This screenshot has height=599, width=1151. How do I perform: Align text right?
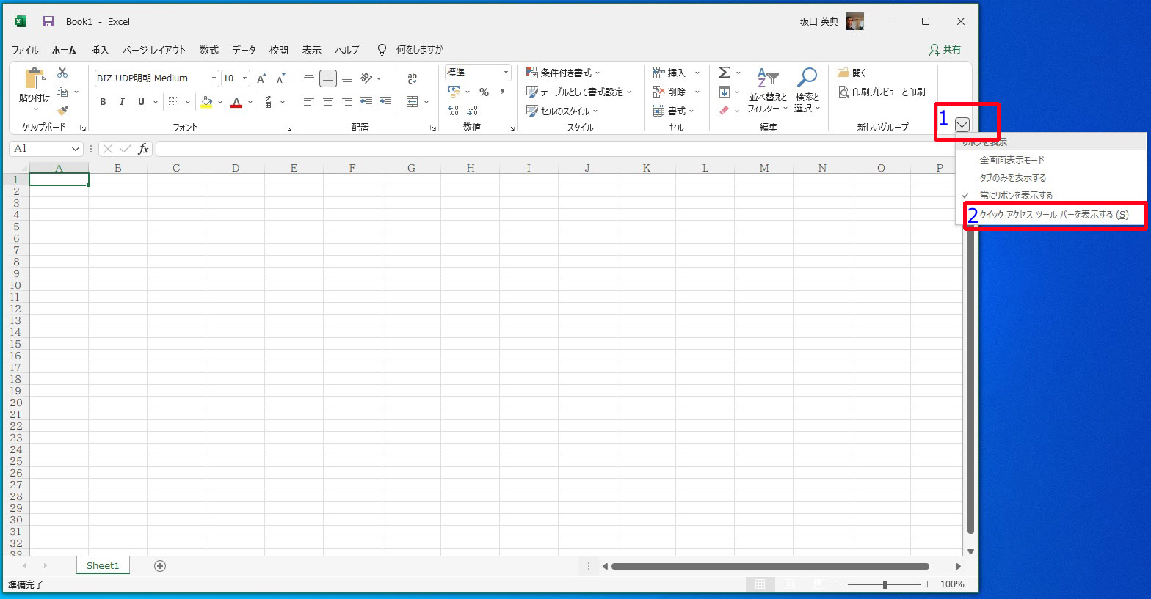(347, 102)
